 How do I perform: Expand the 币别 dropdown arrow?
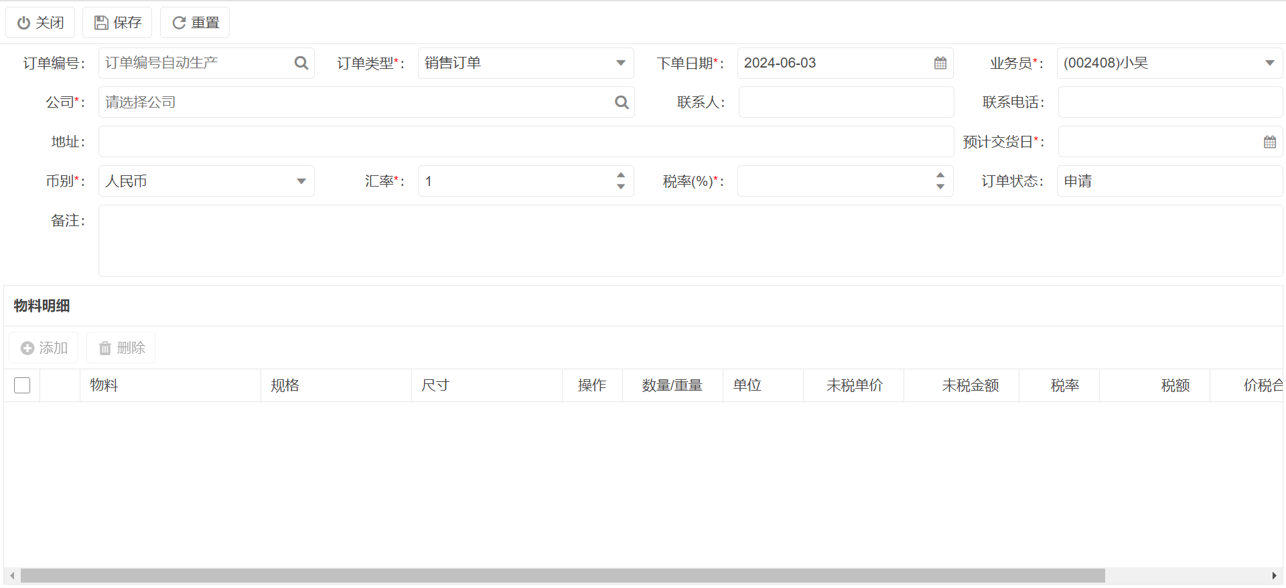tap(301, 181)
